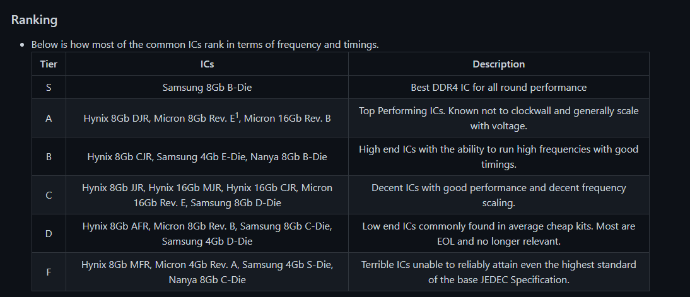Click the Best DDR4 IC description text

click(x=498, y=87)
